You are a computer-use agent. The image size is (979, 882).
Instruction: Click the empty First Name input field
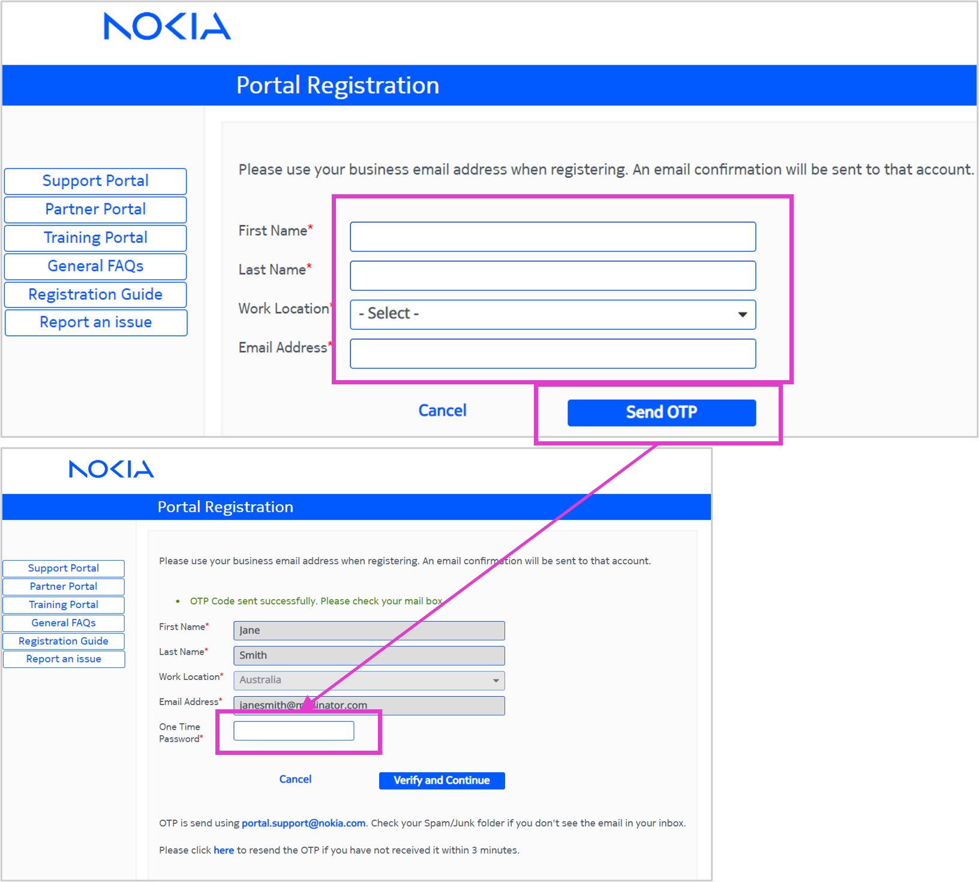[552, 237]
